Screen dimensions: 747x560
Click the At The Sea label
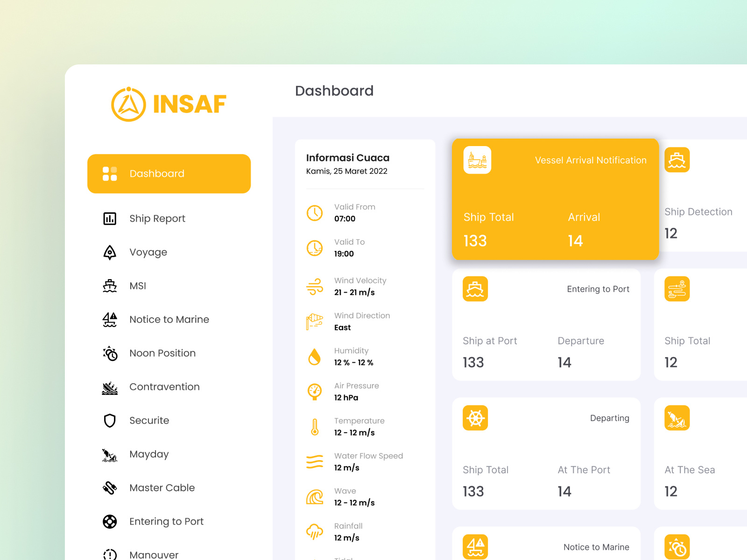690,470
